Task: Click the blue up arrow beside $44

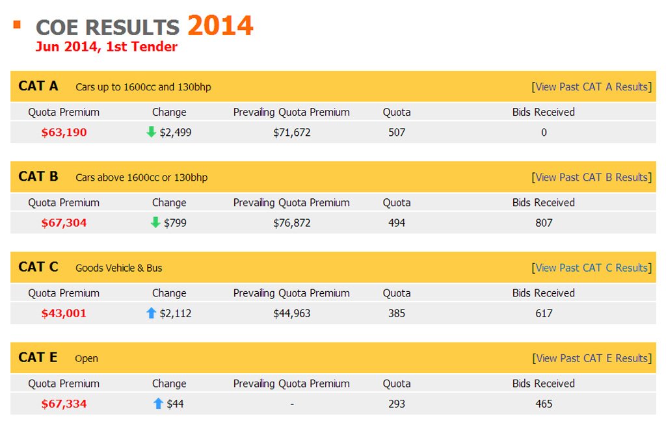Action: 158,403
